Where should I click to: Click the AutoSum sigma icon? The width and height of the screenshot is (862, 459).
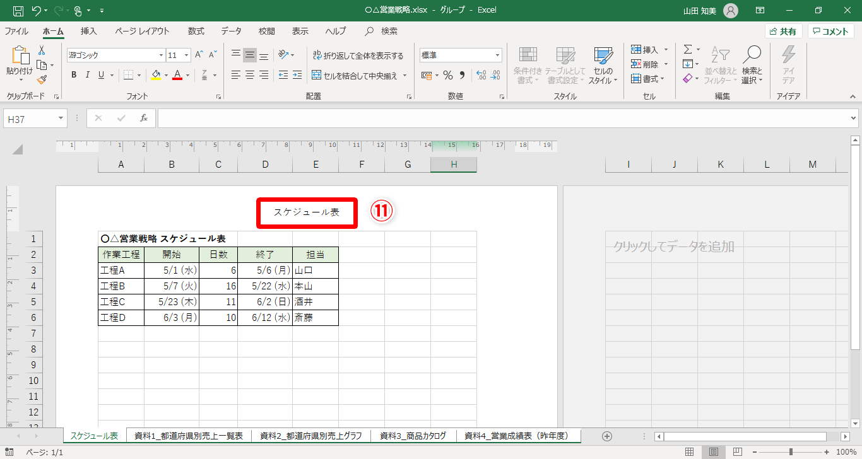688,49
